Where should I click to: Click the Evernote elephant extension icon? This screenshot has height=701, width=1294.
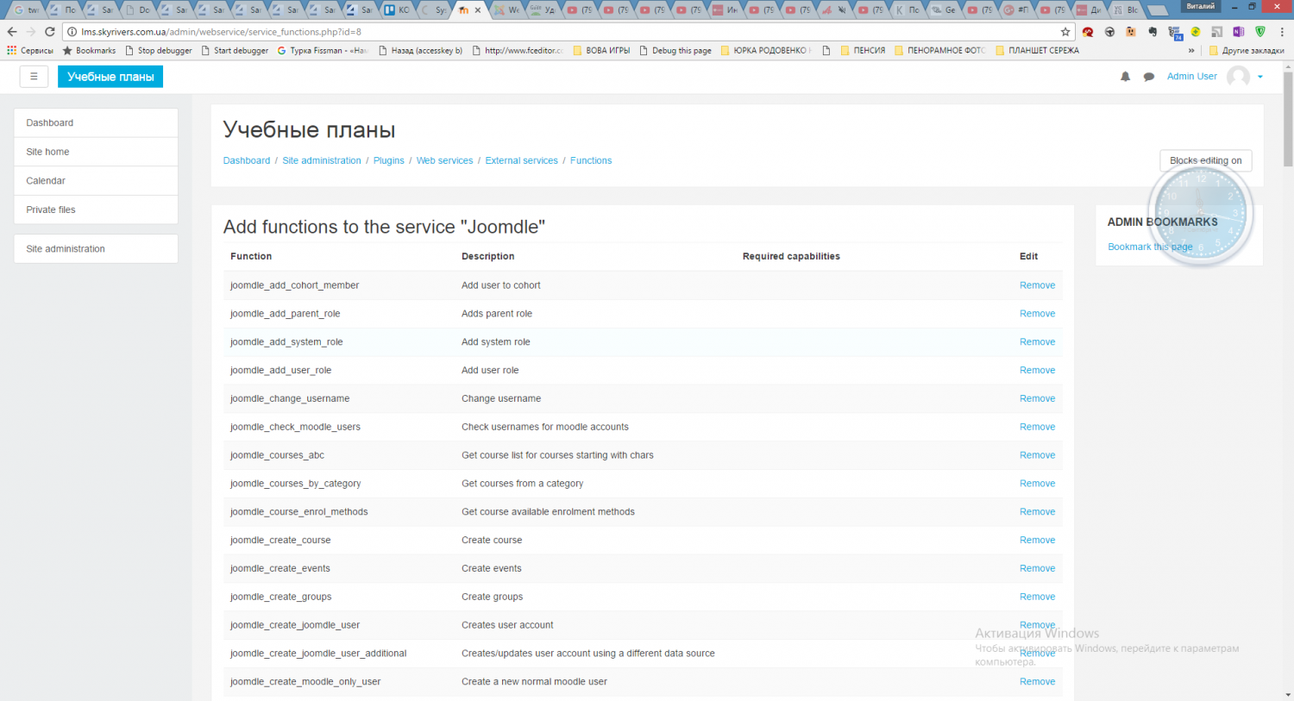click(1153, 32)
